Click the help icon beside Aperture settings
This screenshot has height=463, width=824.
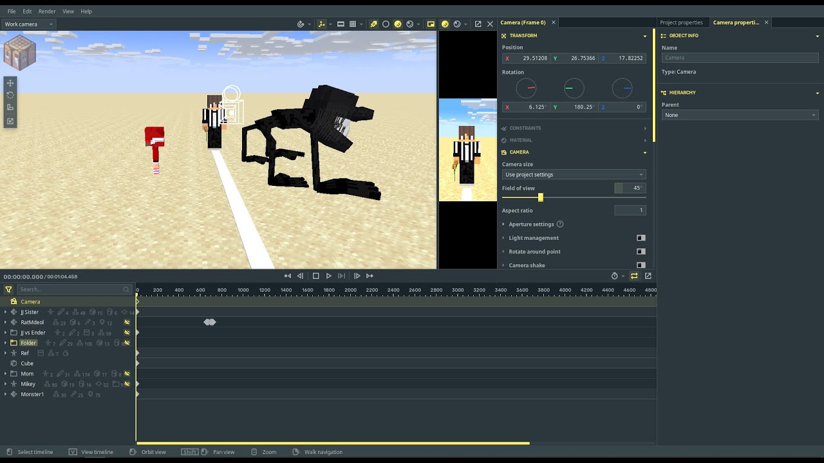tap(560, 224)
